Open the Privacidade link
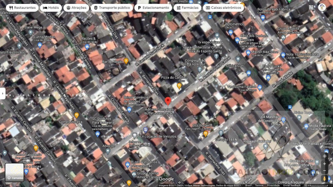This screenshot has width=333, height=187. (273, 186)
